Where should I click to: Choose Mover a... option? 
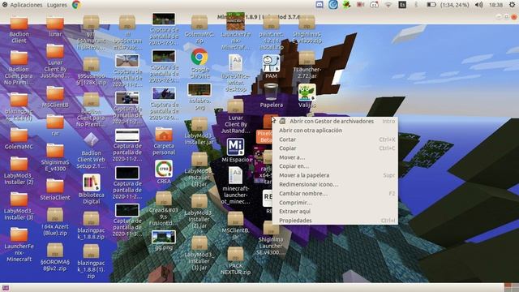(335, 157)
